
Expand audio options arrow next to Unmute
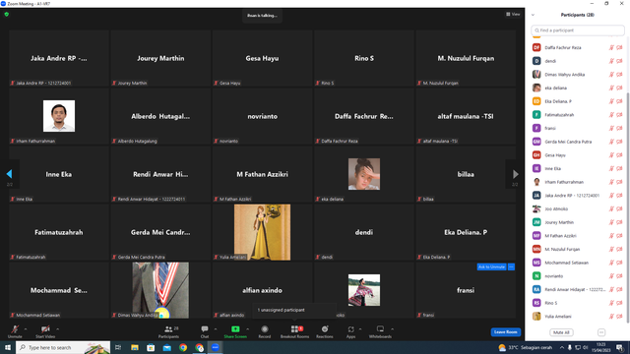26,329
